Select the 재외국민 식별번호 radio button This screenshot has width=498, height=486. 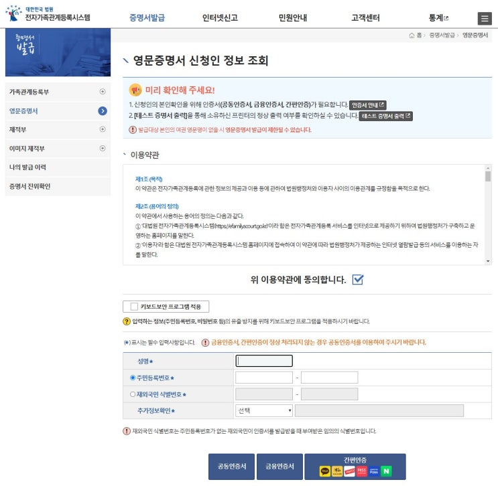pos(133,394)
